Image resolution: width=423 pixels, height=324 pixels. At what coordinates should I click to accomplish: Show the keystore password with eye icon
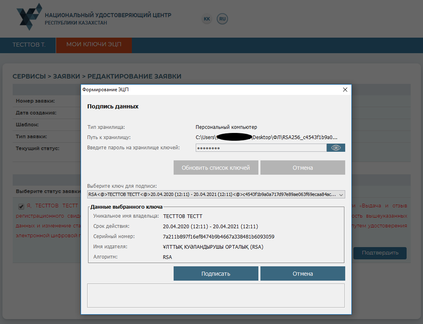336,148
